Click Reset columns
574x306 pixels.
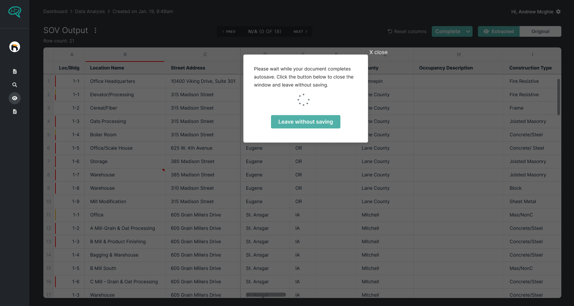click(407, 31)
